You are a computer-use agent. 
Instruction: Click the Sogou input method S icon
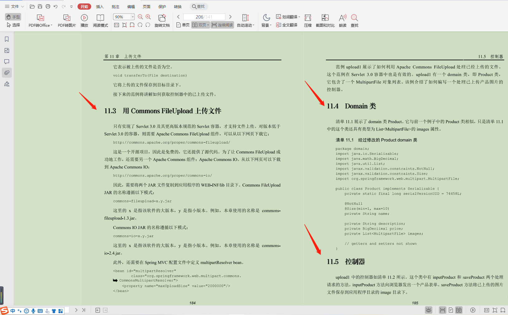click(4, 311)
